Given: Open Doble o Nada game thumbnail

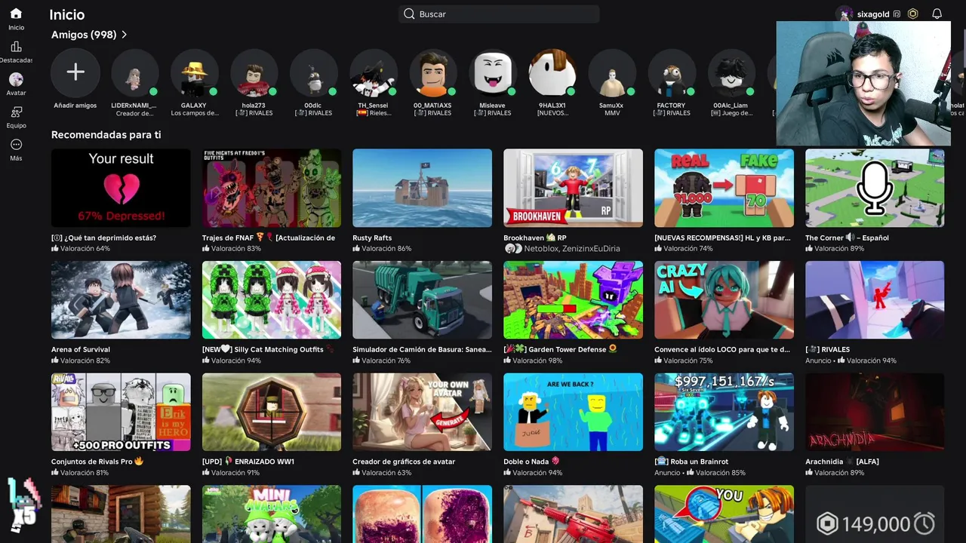Looking at the screenshot, I should 573,412.
